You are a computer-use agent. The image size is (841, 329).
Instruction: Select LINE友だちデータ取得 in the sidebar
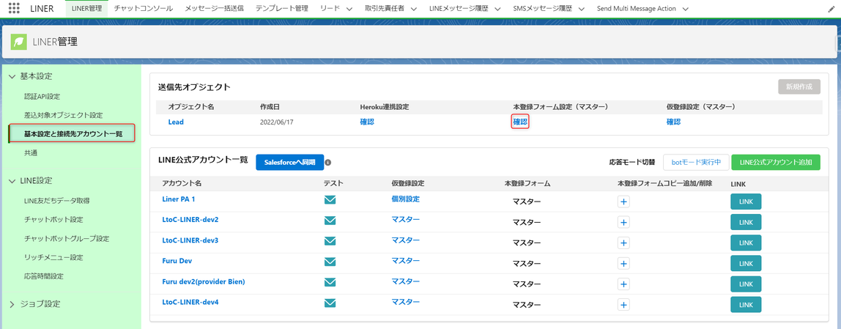tap(56, 201)
